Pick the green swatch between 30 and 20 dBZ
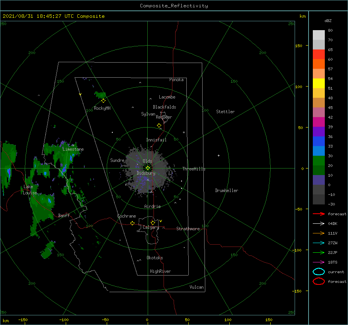The image size is (348, 325). (319, 160)
